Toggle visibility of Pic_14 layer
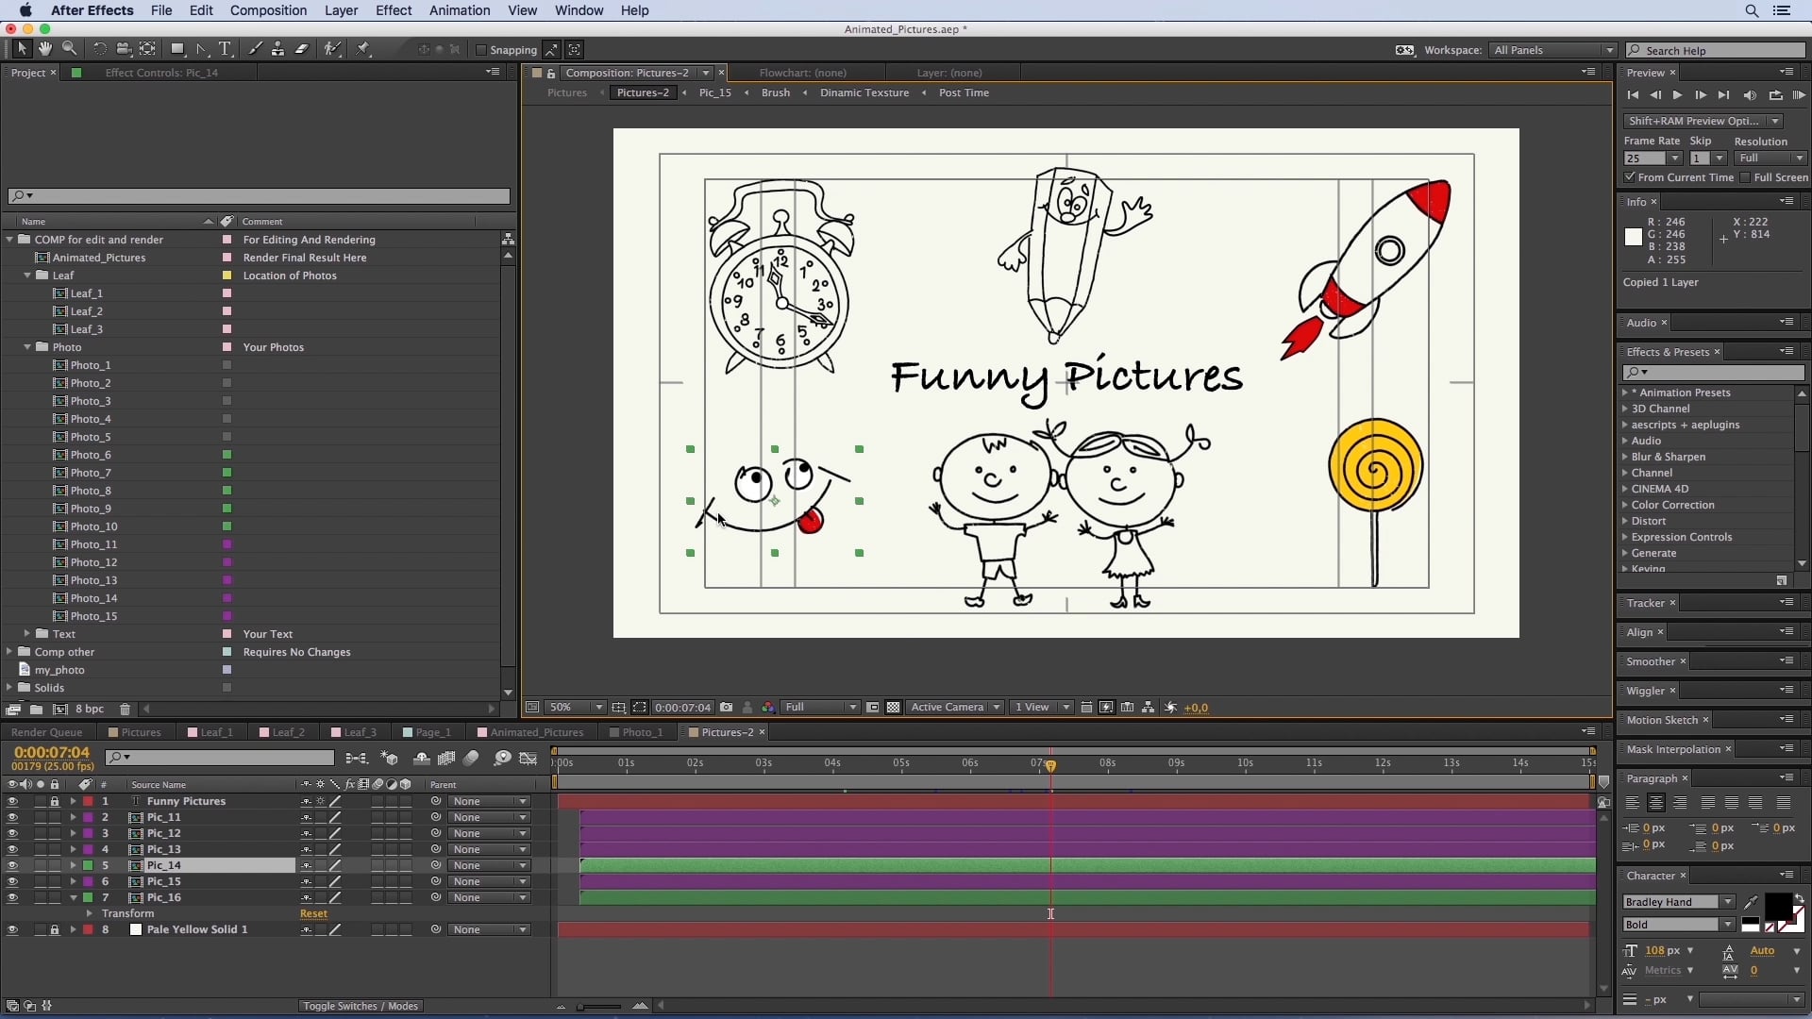Image resolution: width=1812 pixels, height=1019 pixels. point(10,864)
